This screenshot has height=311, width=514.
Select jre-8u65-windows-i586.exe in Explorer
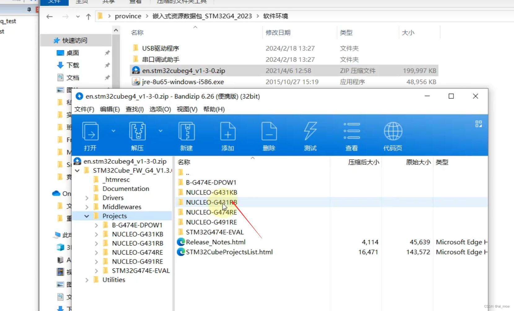(x=183, y=82)
